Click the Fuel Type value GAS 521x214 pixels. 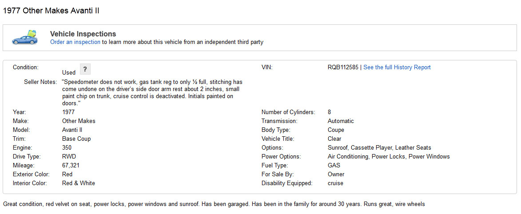pyautogui.click(x=334, y=165)
